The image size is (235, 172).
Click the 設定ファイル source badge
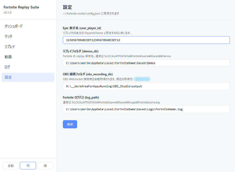(142, 79)
